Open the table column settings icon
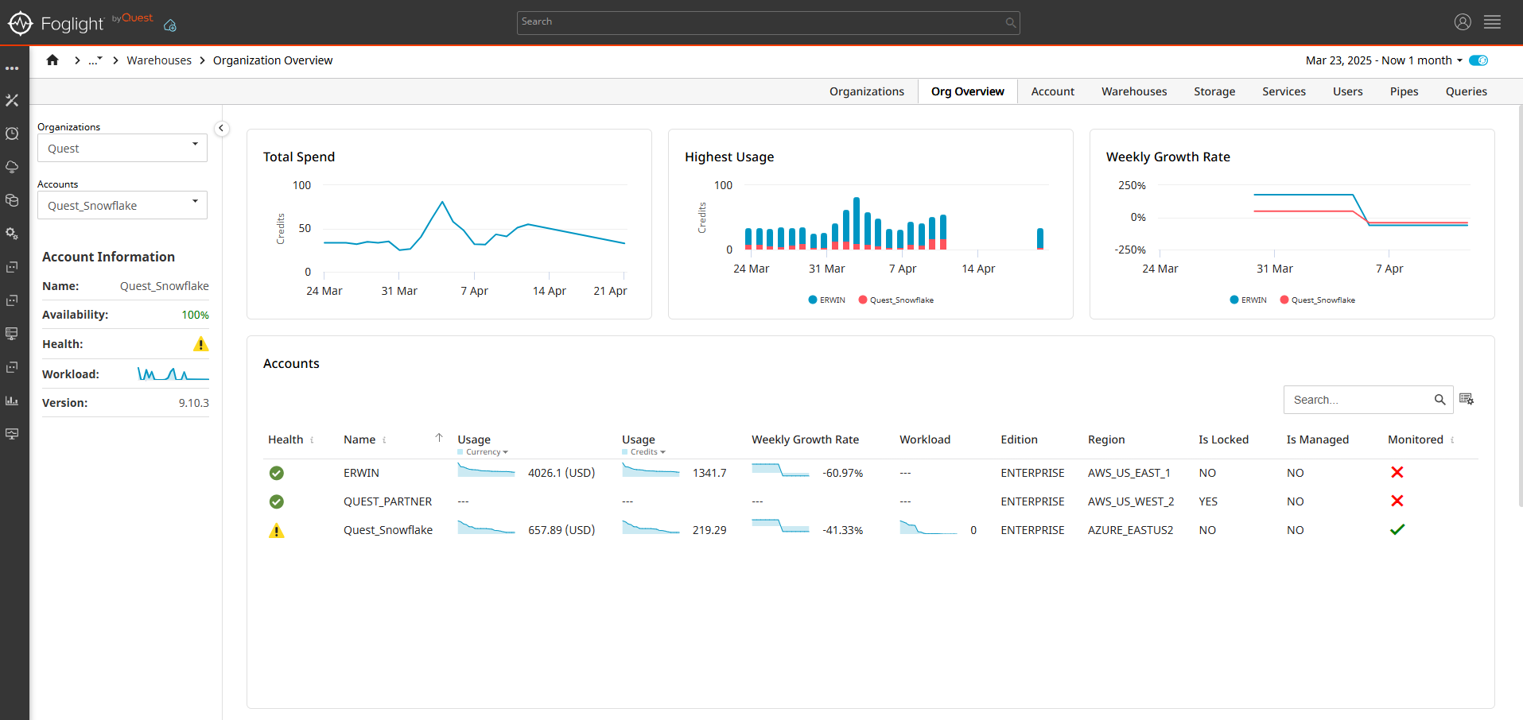 click(1467, 399)
